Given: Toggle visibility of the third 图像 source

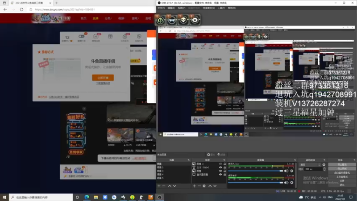Looking at the screenshot, I should pyautogui.click(x=220, y=171).
